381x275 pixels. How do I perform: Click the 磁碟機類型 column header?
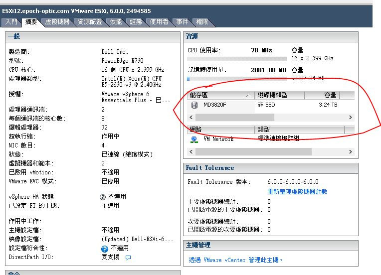279,95
